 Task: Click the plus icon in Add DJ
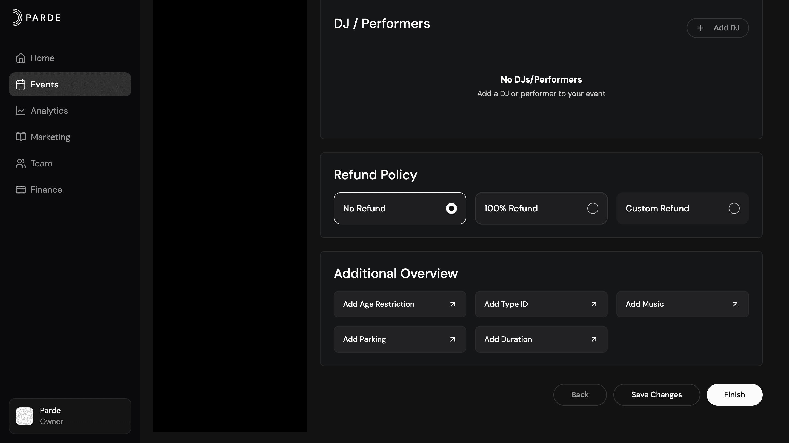pyautogui.click(x=700, y=28)
